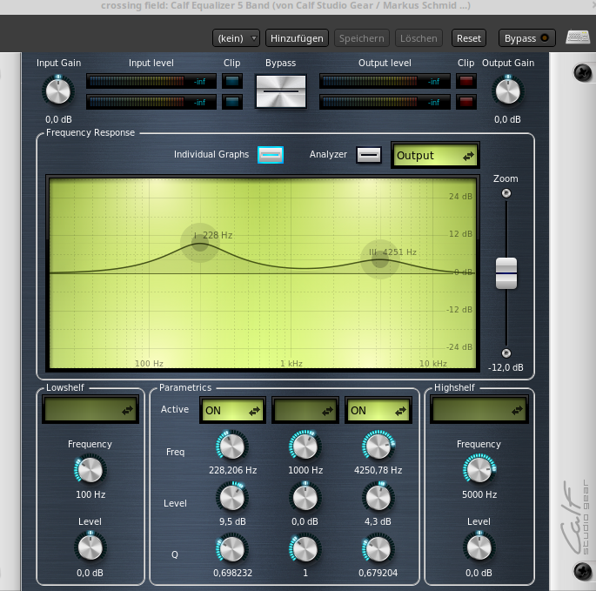The image size is (596, 591).
Task: Click the Reset button
Action: 469,38
